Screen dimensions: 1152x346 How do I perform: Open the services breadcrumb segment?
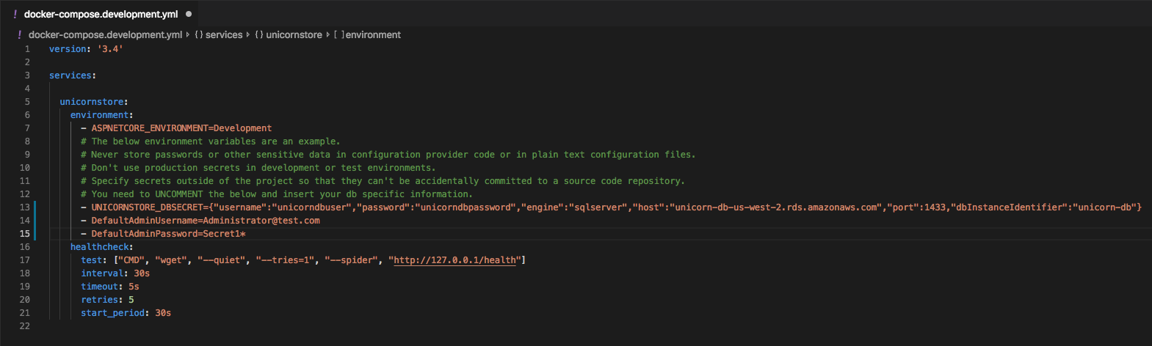(224, 34)
